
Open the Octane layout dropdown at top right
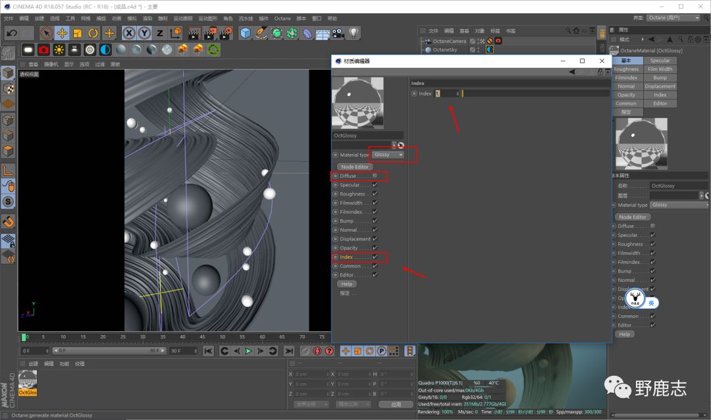(x=673, y=18)
